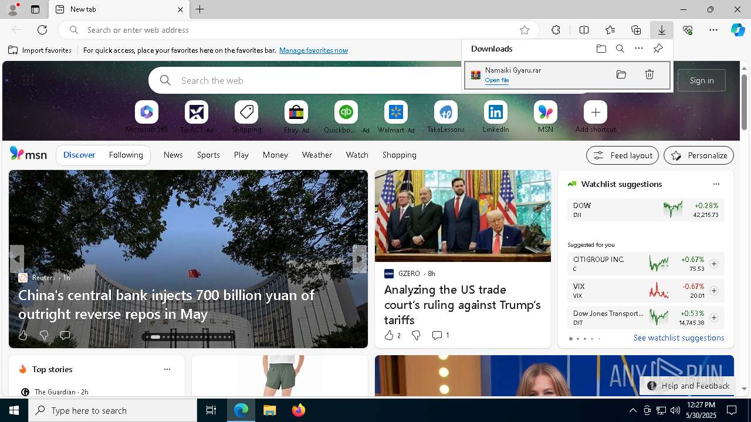Pin the Downloads panel
The width and height of the screenshot is (751, 422).
coord(658,49)
